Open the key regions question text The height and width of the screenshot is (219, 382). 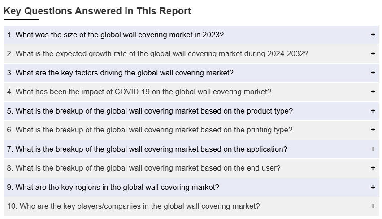[x=113, y=187]
